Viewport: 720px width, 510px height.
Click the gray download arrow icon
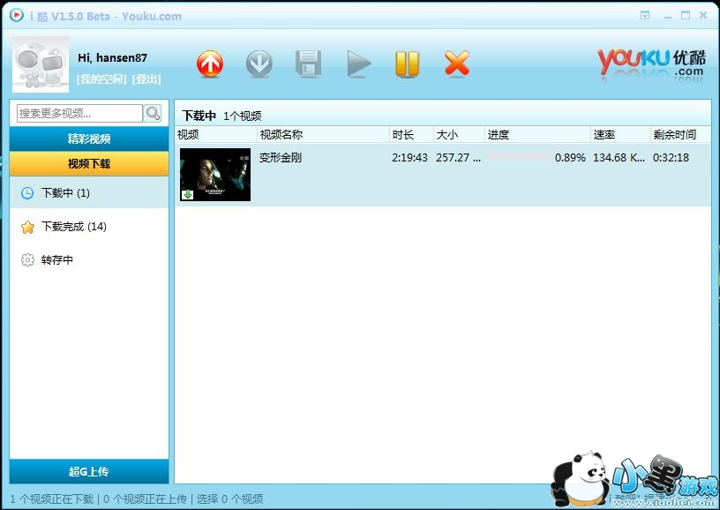[259, 64]
